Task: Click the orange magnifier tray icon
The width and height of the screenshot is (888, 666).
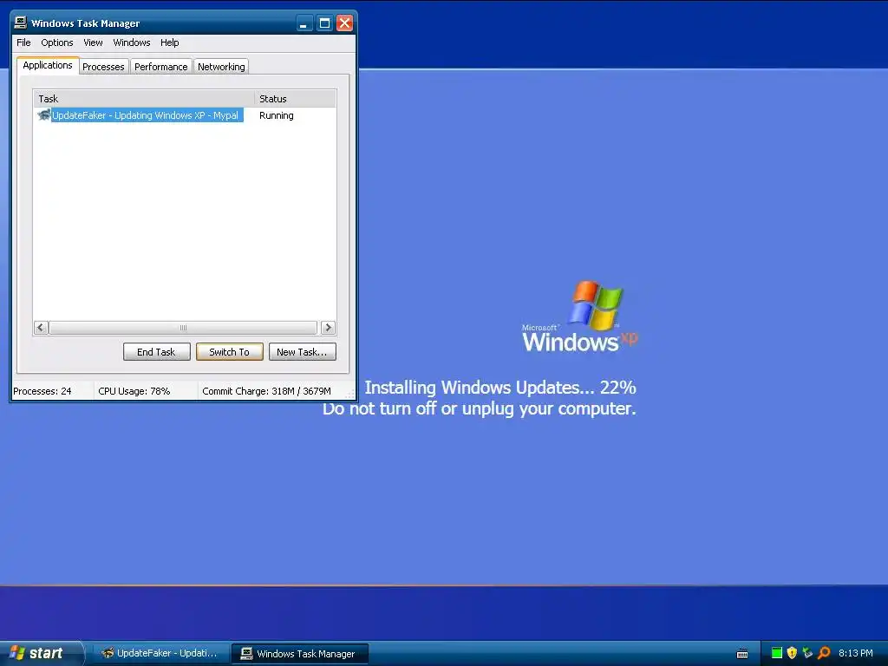Action: 824,653
